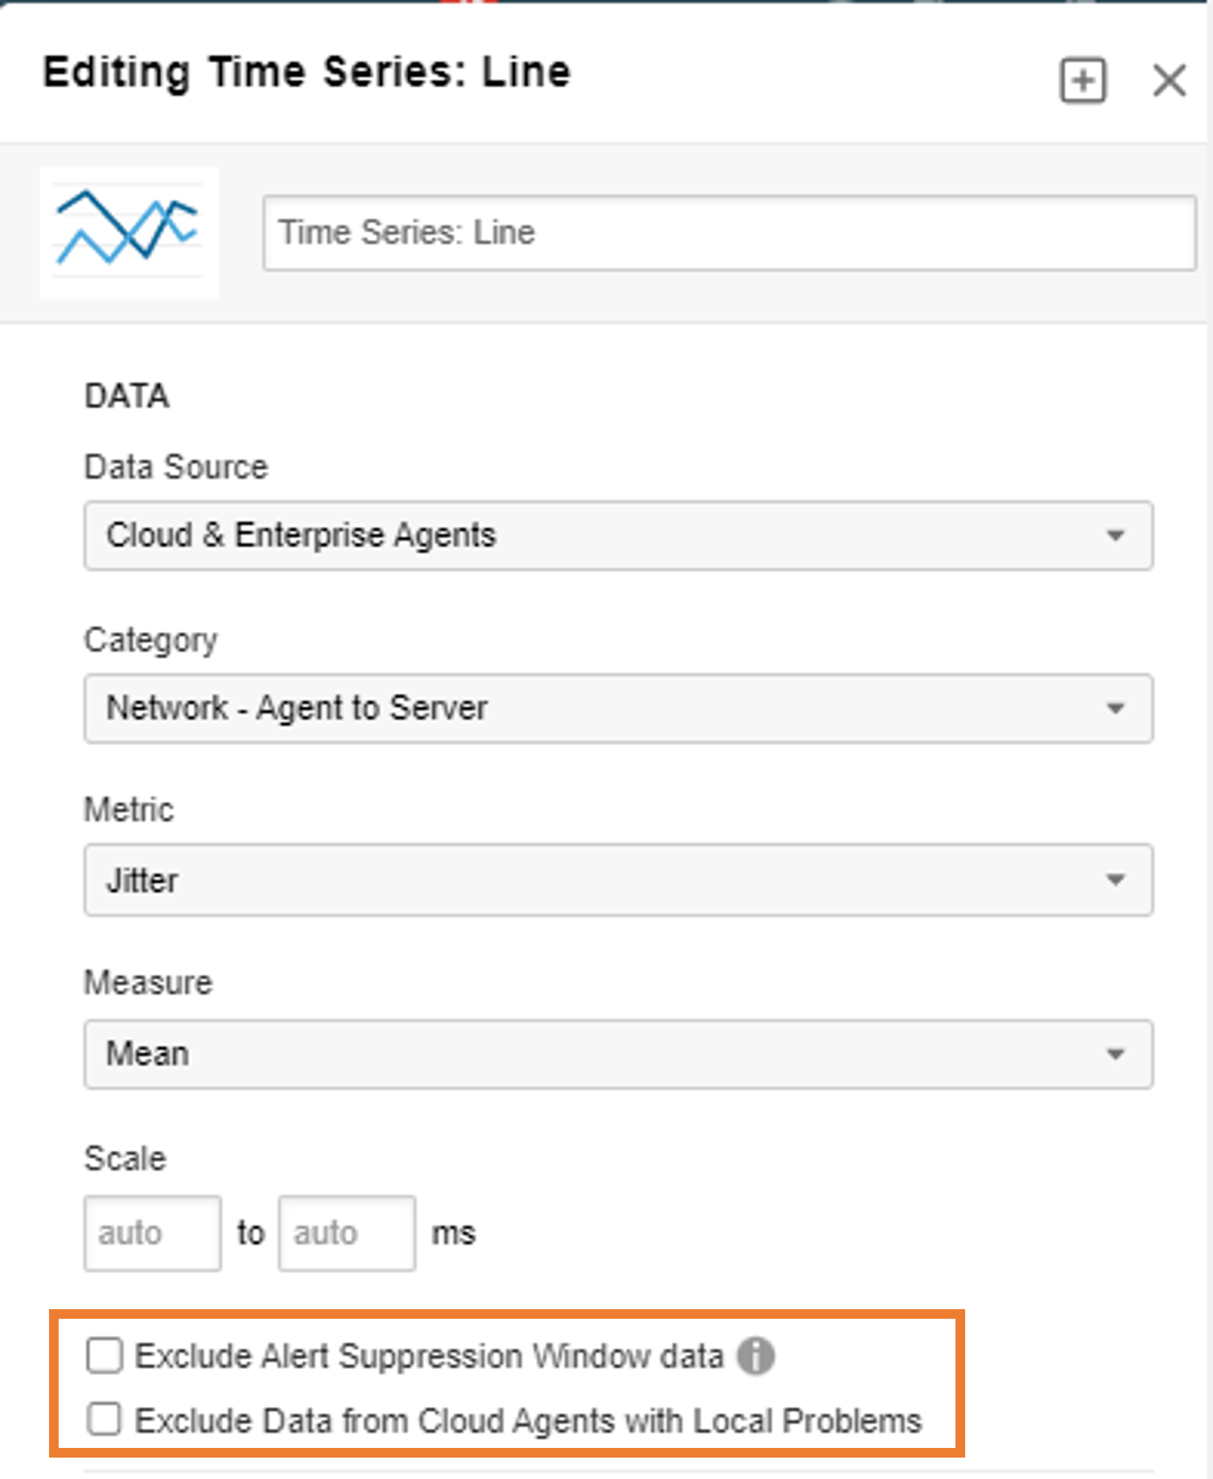Image resolution: width=1213 pixels, height=1479 pixels.
Task: Click the line chart widget type icon
Action: pyautogui.click(x=129, y=233)
